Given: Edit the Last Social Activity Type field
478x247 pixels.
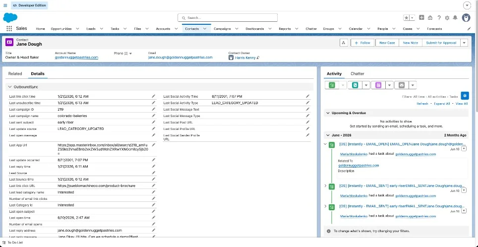Looking at the screenshot, I should pyautogui.click(x=307, y=103).
